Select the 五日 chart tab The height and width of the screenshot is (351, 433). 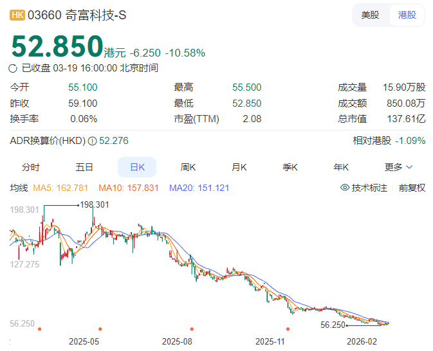(x=84, y=167)
